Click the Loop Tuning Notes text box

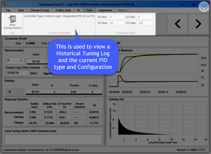(x=53, y=140)
